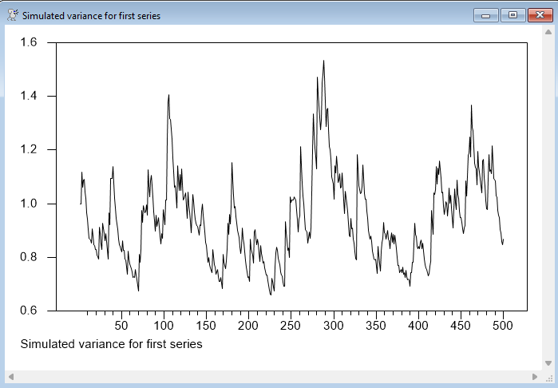Click the 250 tick label on the x-axis

(x=291, y=326)
